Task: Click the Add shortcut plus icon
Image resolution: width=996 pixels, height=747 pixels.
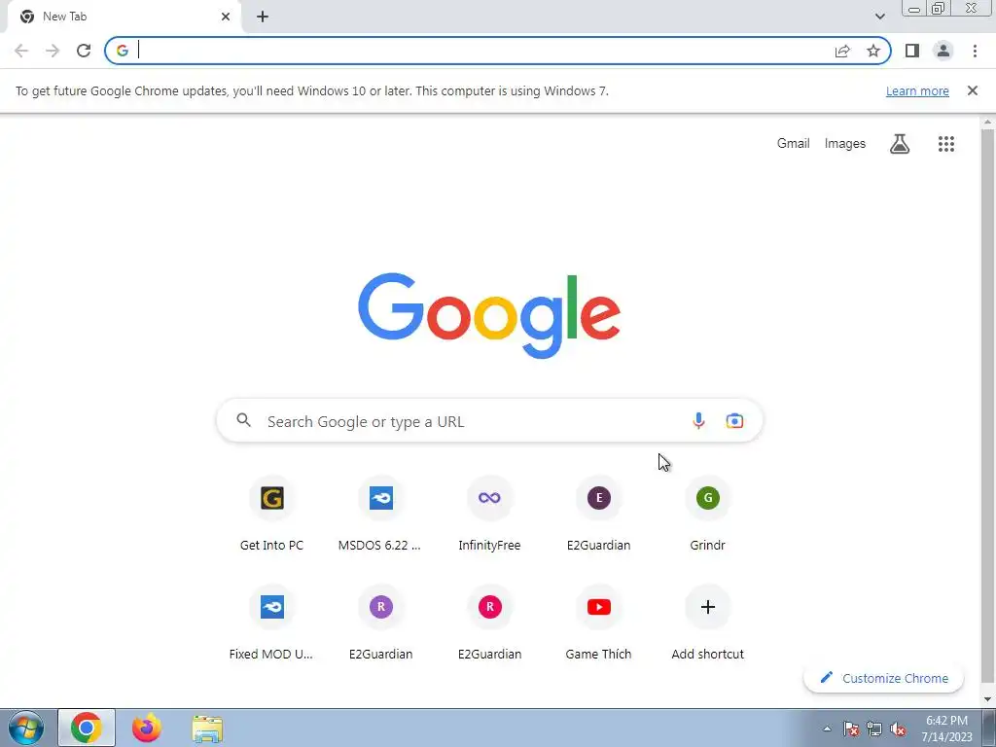Action: click(x=708, y=607)
